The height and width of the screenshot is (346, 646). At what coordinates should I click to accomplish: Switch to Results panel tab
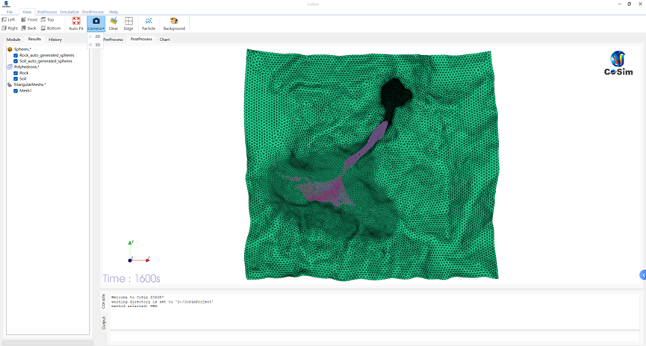(34, 39)
